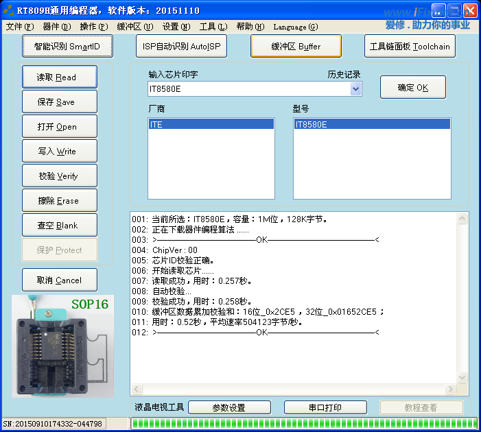Image resolution: width=481 pixels, height=432 pixels.
Task: Click 智能识别 SmartID button
Action: click(x=67, y=47)
